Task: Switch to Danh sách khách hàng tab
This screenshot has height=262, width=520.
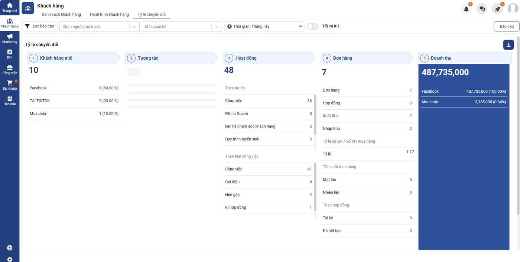Action: (61, 14)
